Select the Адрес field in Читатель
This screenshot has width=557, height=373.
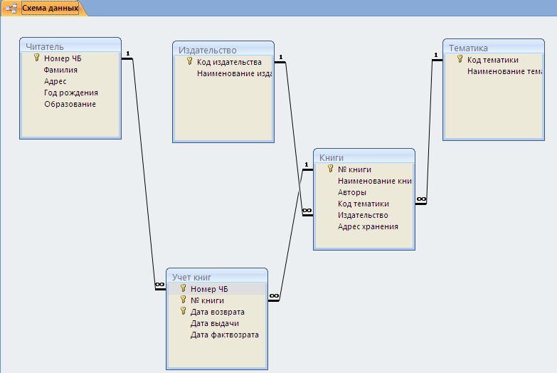pyautogui.click(x=70, y=81)
